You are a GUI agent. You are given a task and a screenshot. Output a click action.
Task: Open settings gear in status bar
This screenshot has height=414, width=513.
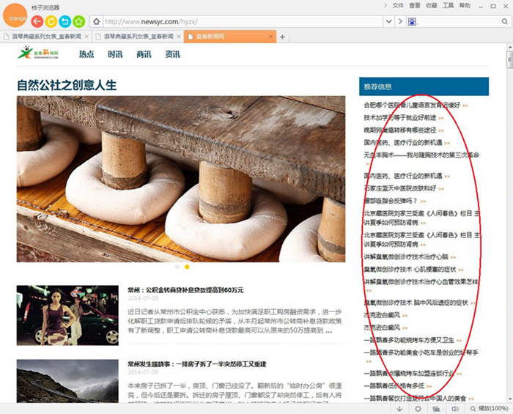(x=418, y=408)
